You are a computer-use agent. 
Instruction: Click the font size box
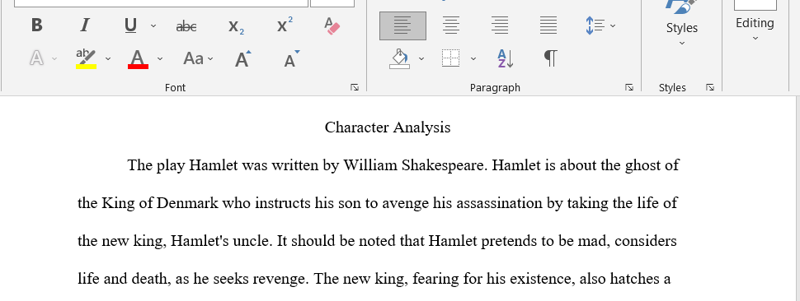click(x=332, y=3)
